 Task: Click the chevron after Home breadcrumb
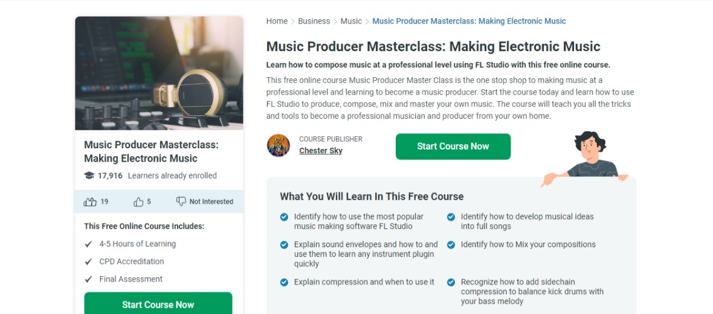pos(293,21)
